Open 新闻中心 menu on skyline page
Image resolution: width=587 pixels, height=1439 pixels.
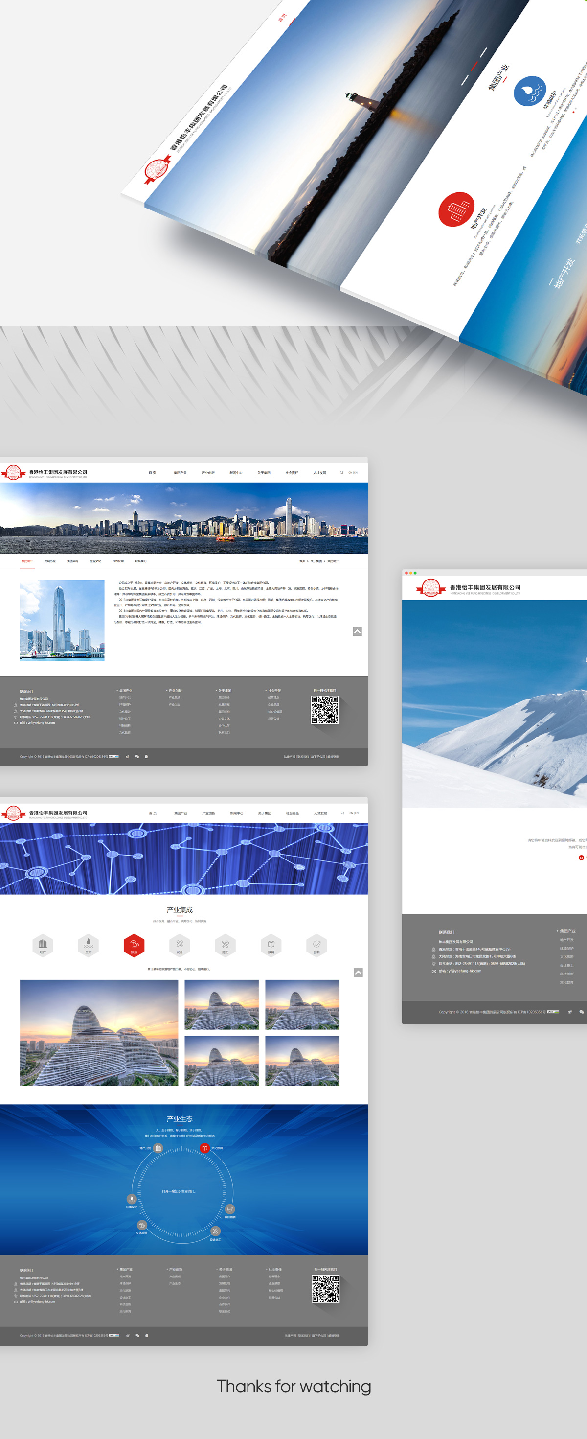pyautogui.click(x=236, y=473)
